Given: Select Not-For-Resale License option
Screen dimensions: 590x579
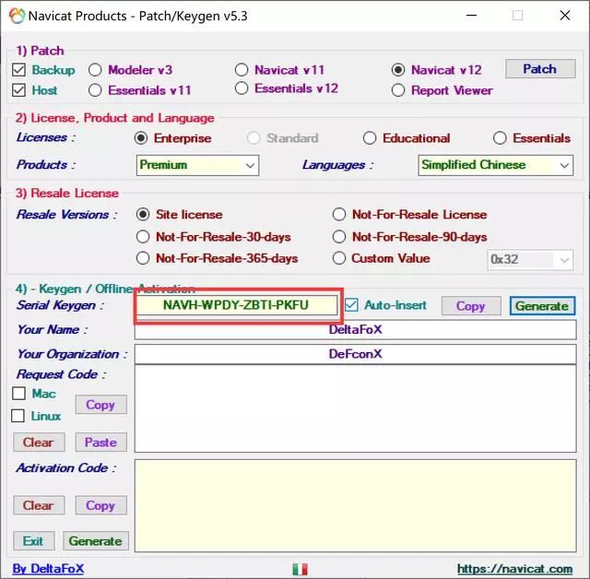Looking at the screenshot, I should pyautogui.click(x=338, y=215).
